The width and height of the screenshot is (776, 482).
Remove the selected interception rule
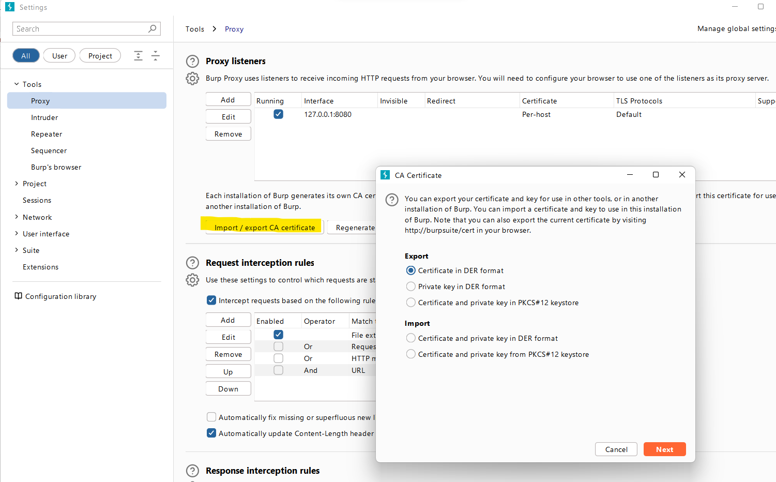tap(228, 354)
